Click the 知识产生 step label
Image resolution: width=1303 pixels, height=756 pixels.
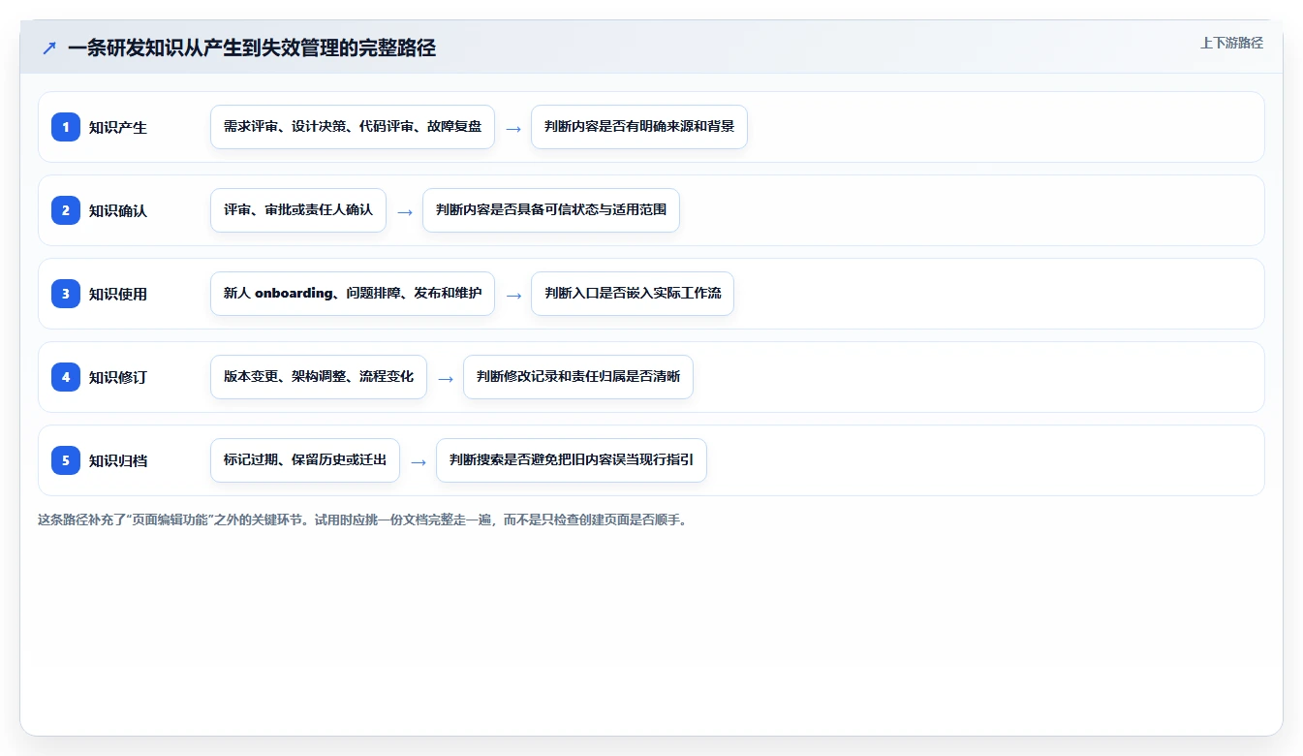click(x=118, y=127)
